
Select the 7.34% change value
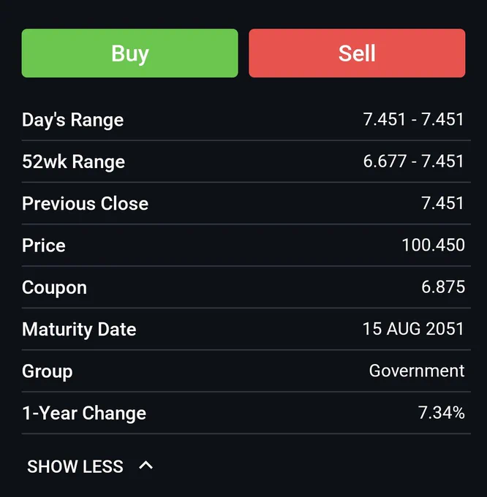click(x=442, y=412)
